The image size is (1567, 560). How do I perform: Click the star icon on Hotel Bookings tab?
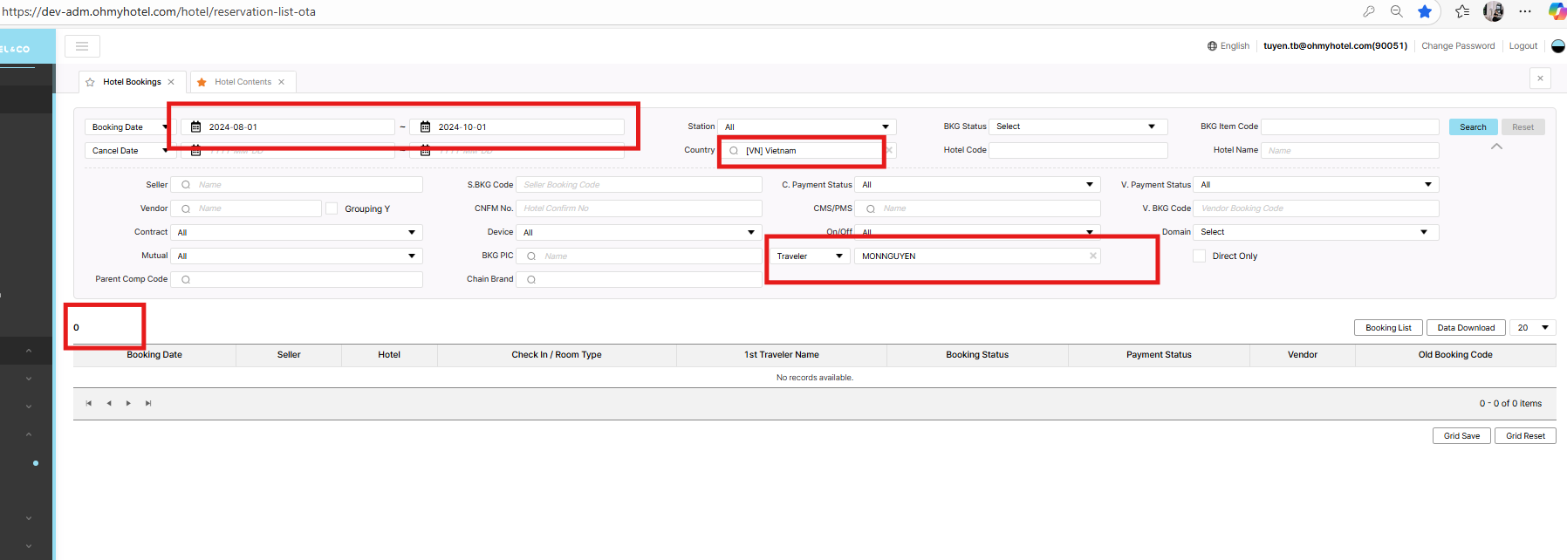pyautogui.click(x=90, y=82)
